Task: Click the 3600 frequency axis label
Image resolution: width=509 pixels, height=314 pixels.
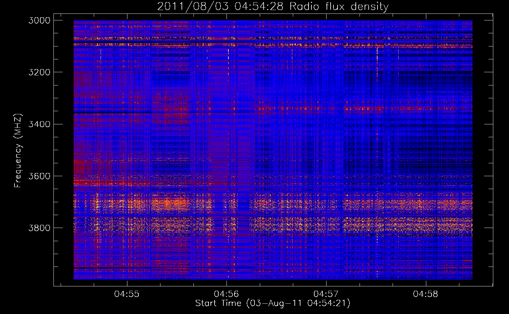Action: tap(39, 176)
